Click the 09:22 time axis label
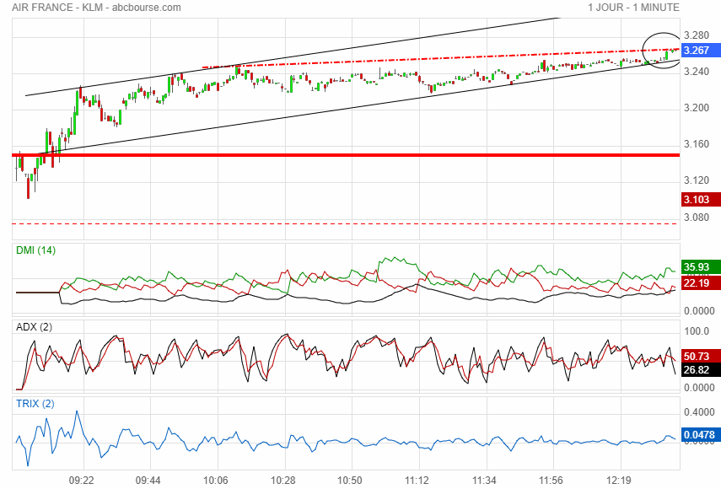Viewport: 721px width, 489px height. 81,480
